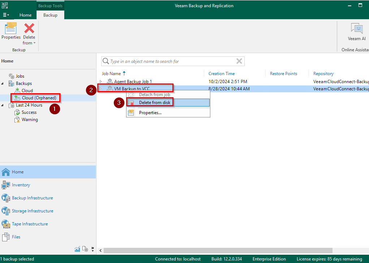
Task: Minimize the Veeam window
Action: point(350,5)
